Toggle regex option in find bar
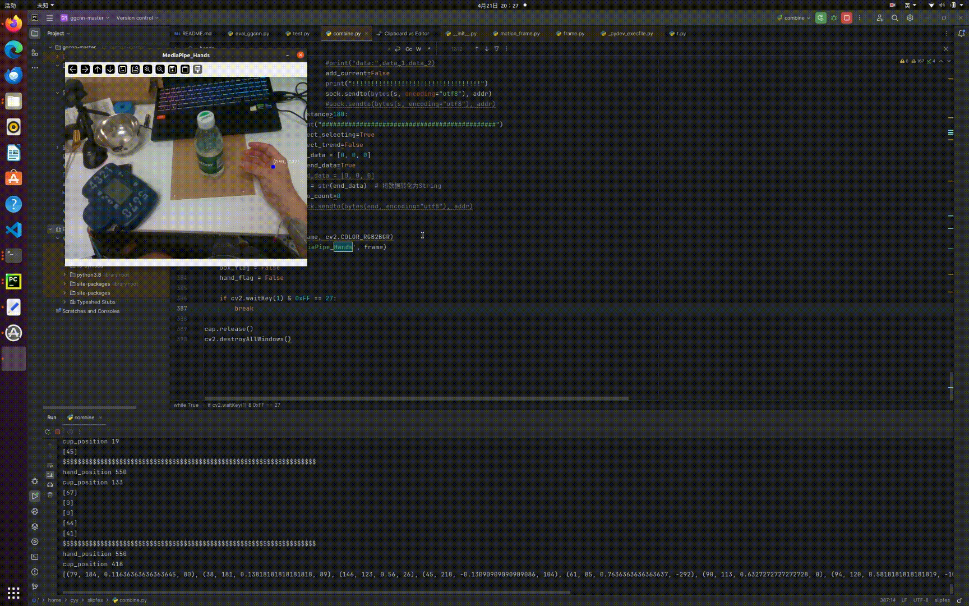Screen dimensions: 969x606 click(428, 49)
